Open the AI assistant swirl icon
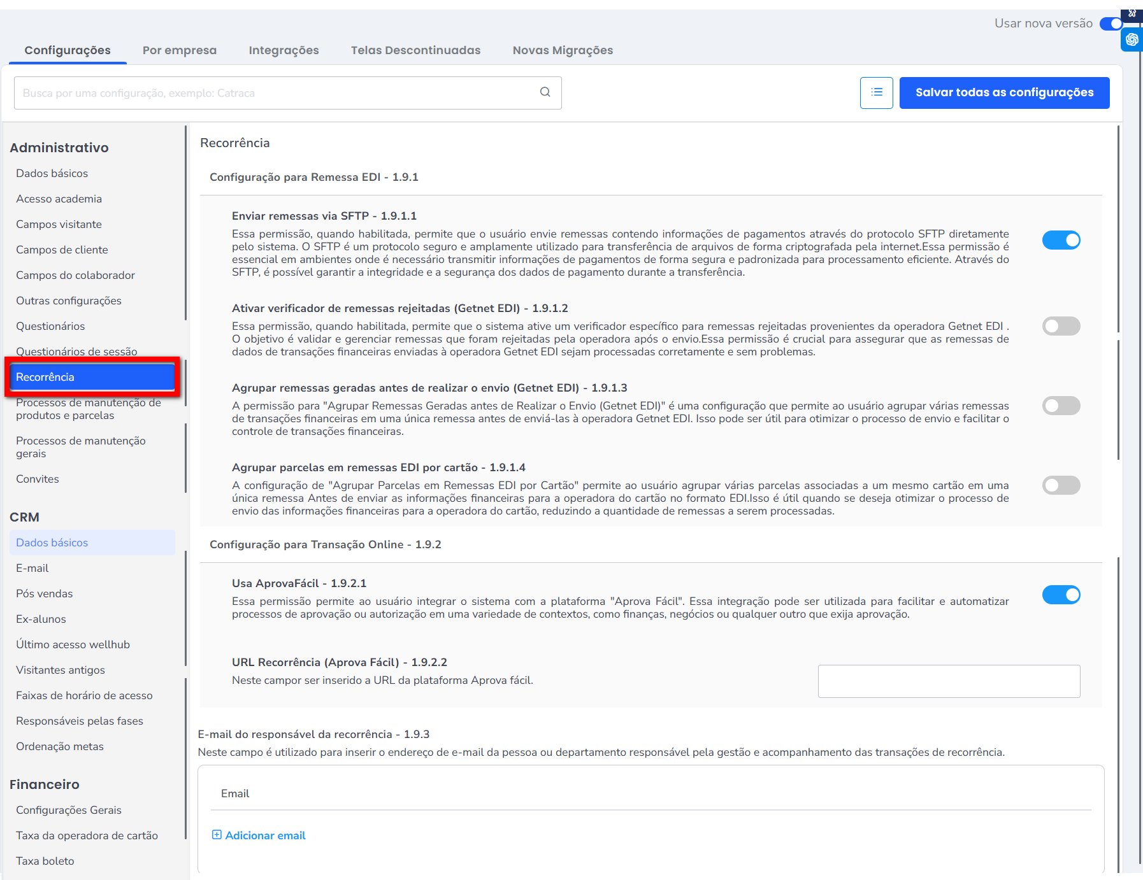Screen dimensions: 1143x880 tap(1132, 40)
